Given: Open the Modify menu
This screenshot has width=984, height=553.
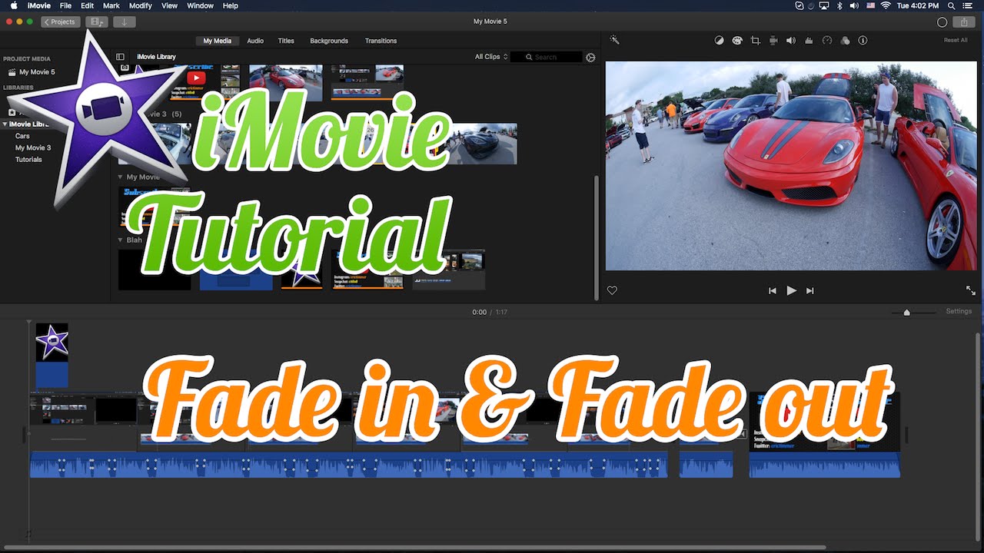Looking at the screenshot, I should [141, 5].
